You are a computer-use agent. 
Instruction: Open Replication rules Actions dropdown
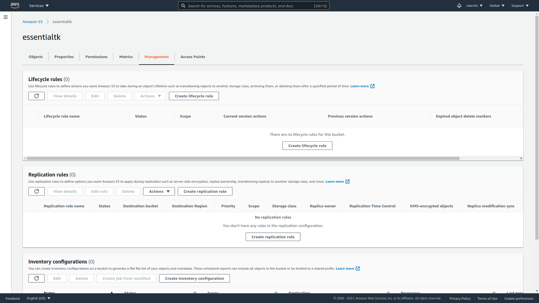(159, 191)
